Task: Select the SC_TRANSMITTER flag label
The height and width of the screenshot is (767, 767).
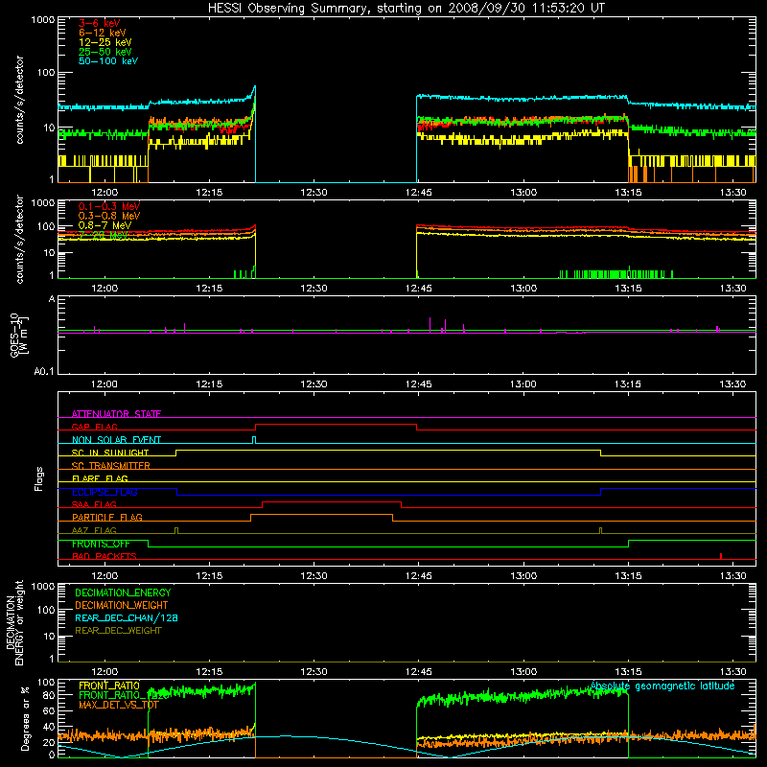Action: tap(111, 466)
